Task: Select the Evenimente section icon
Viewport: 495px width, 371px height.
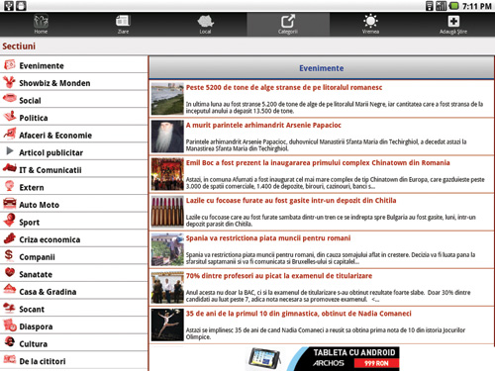Action: click(10, 65)
